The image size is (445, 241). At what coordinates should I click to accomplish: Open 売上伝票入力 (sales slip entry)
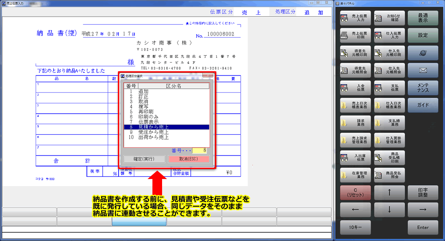[x=355, y=18]
